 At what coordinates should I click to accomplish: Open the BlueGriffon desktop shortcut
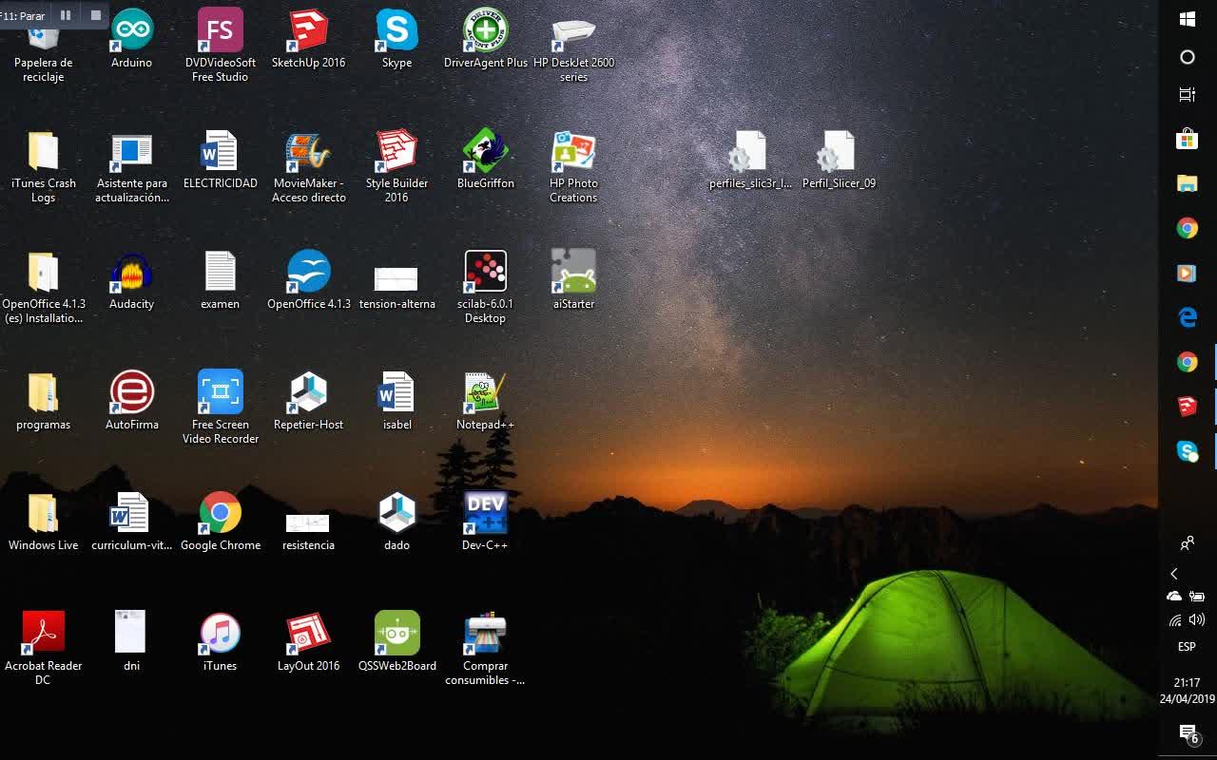[x=485, y=160]
